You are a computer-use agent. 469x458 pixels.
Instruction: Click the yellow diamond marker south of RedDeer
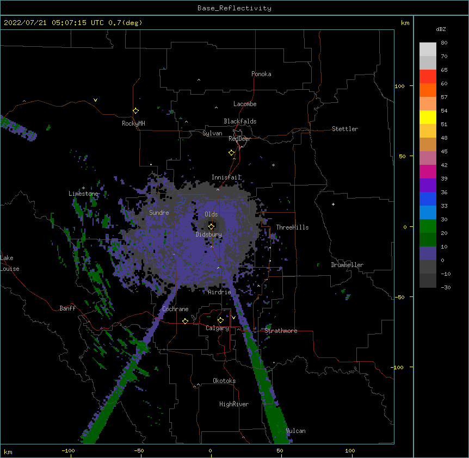point(232,153)
